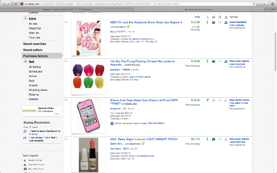
Task: Click the paid dollar icon for Tim and Eric item
Action: click(208, 22)
